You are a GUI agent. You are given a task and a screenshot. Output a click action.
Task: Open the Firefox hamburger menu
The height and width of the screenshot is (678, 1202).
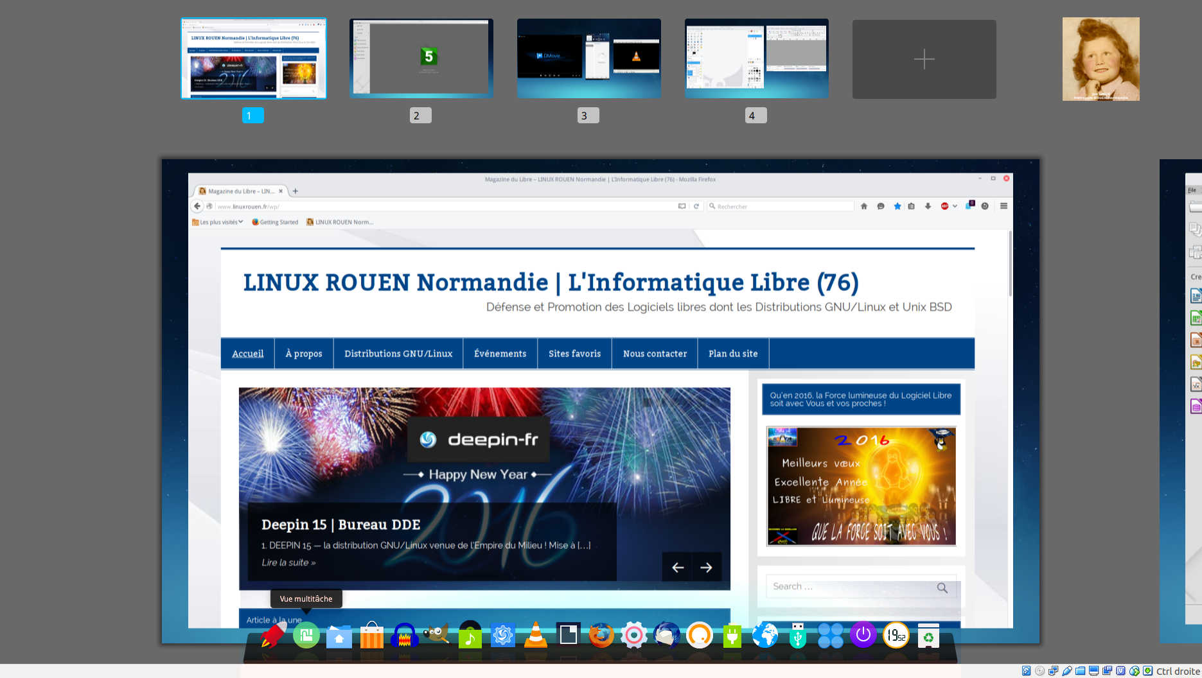(1003, 206)
